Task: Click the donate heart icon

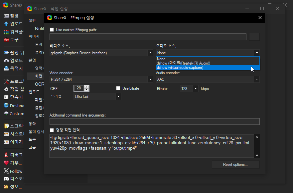Action: [6, 163]
